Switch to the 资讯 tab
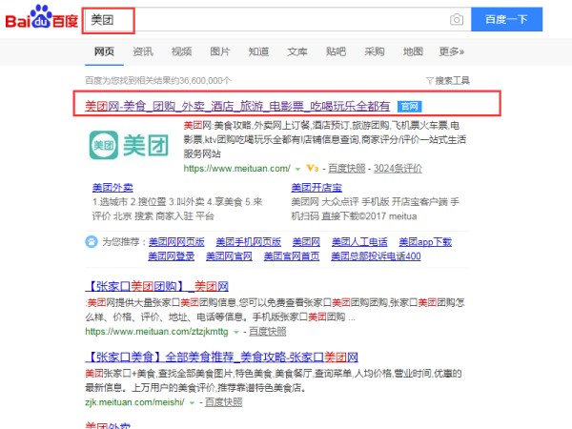The image size is (572, 429). tap(143, 51)
